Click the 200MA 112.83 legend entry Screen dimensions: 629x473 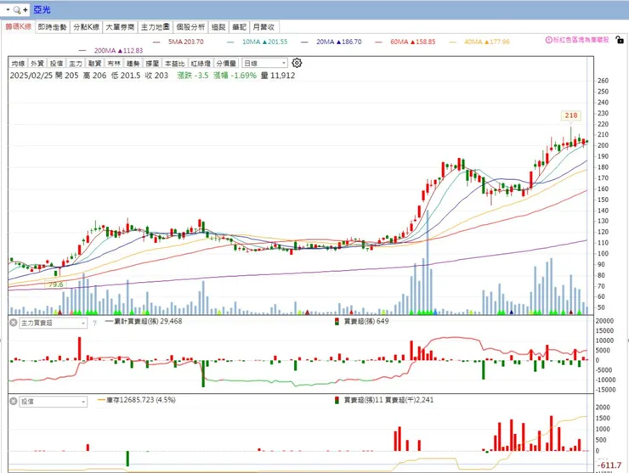118,50
